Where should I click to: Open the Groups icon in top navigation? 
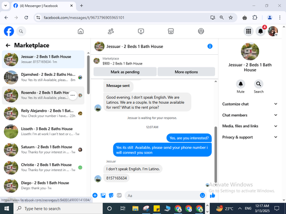click(201, 31)
